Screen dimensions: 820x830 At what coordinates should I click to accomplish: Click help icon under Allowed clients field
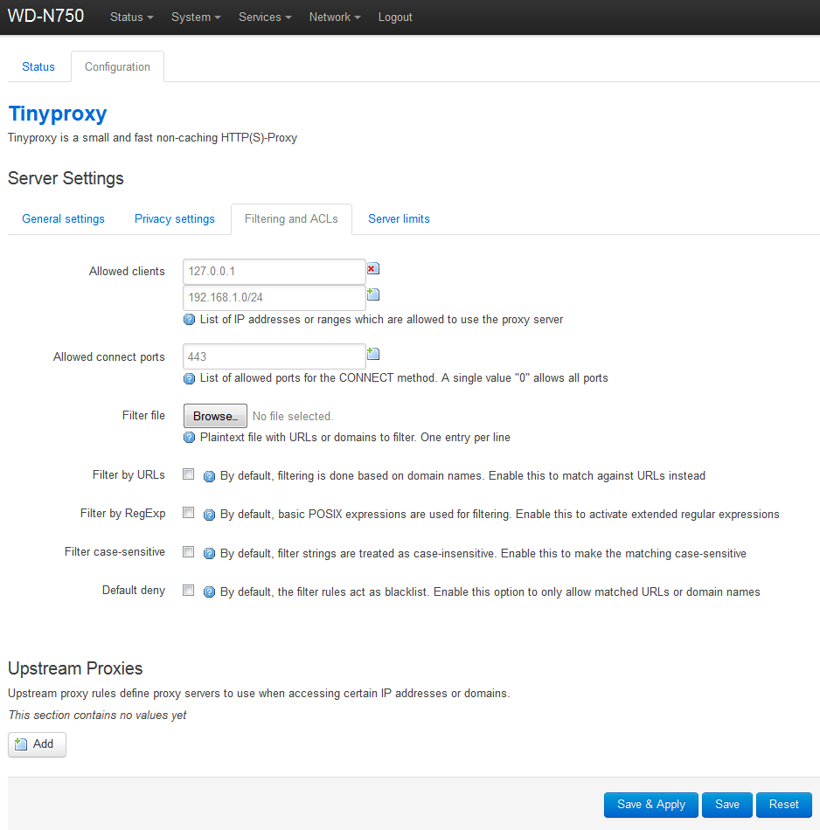click(189, 320)
